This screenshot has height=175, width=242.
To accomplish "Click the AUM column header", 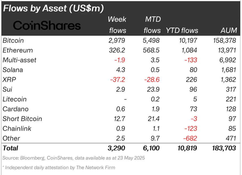I will [x=229, y=30].
